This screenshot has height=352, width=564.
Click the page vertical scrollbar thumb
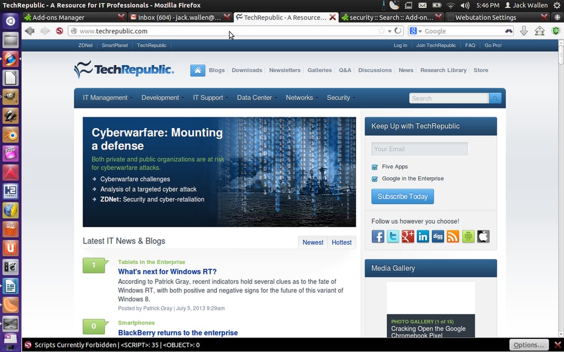click(x=561, y=54)
